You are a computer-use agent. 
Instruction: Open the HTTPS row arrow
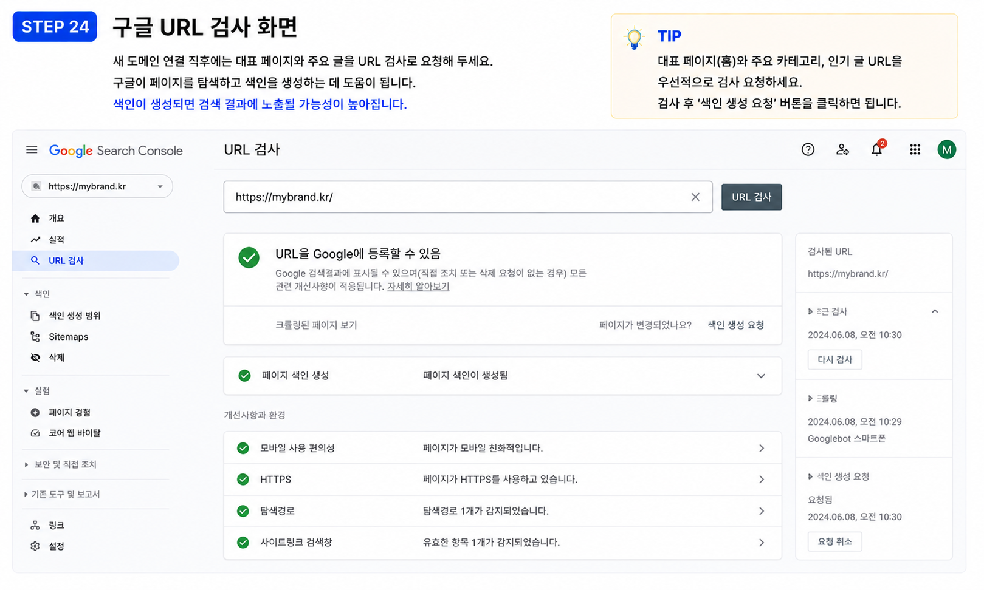coord(762,480)
